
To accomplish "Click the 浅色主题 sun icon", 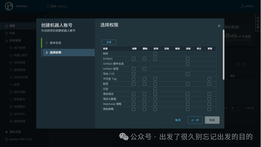I will (x=7, y=132).
